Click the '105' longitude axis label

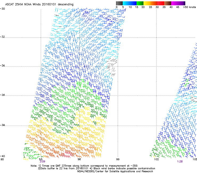195,159
